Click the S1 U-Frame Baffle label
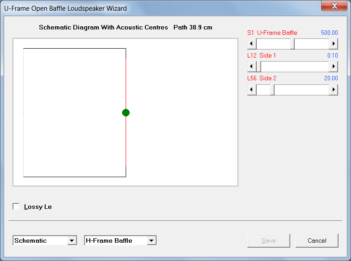This screenshot has width=351, height=261. 272,33
